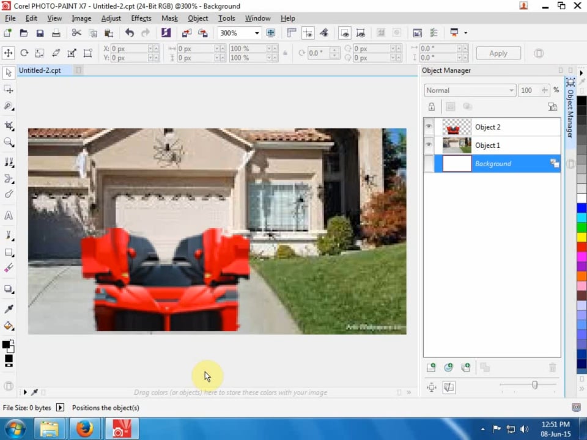Hide Object 1 with eye icon

pyautogui.click(x=429, y=145)
